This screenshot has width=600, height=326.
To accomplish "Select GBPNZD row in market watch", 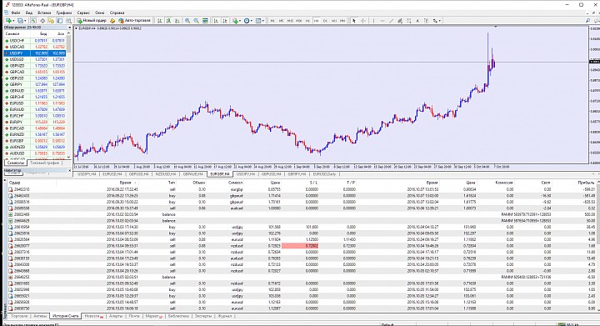I will click(35, 66).
